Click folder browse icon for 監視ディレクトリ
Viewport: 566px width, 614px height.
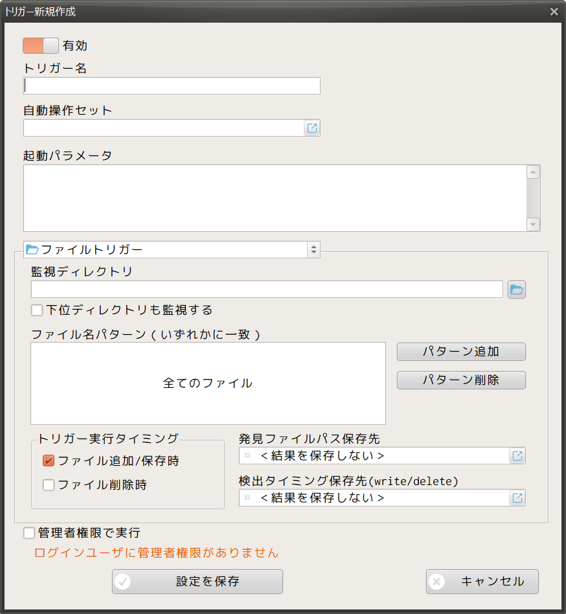click(516, 290)
